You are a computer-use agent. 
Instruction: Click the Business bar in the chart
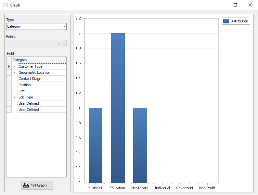96,145
